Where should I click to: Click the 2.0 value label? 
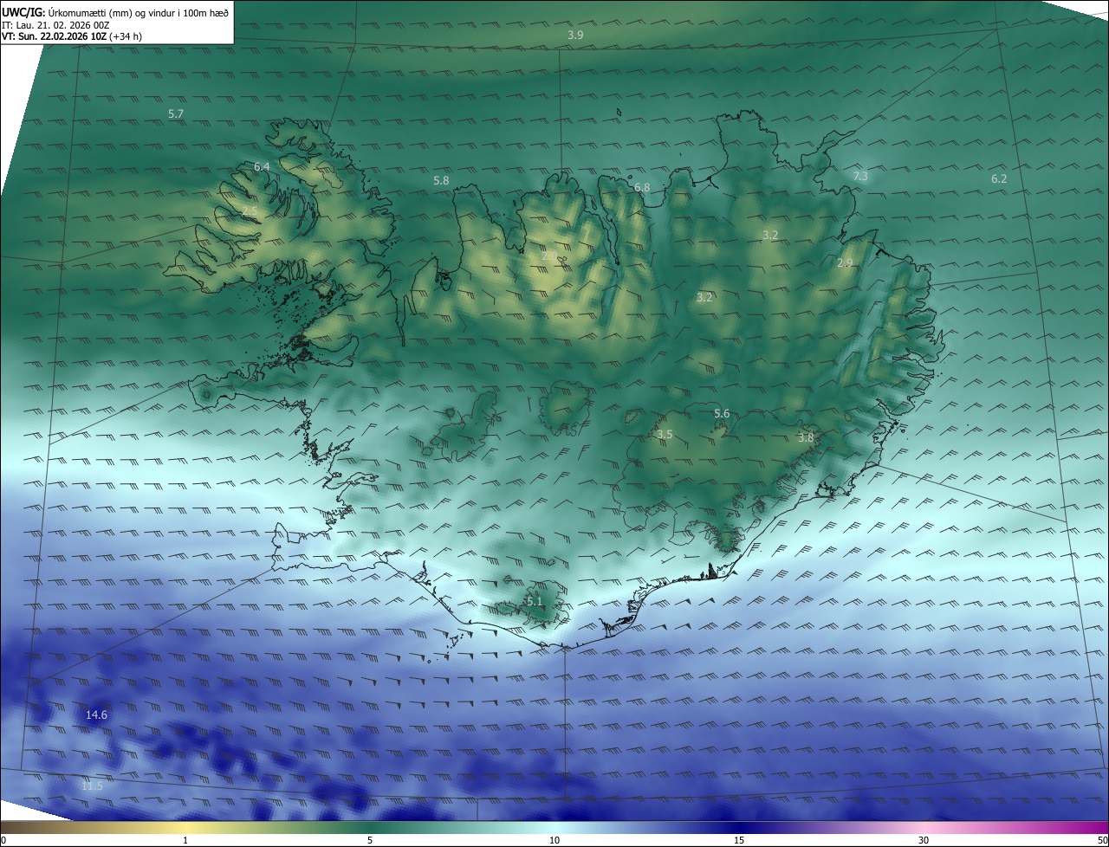[x=549, y=256]
